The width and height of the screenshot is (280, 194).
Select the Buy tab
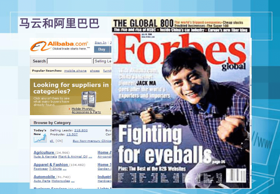click(102, 49)
